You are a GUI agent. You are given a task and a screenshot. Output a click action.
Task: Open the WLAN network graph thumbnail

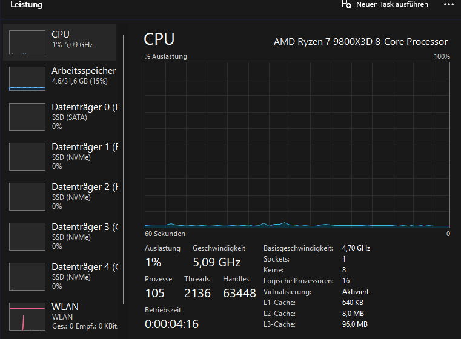tap(27, 317)
